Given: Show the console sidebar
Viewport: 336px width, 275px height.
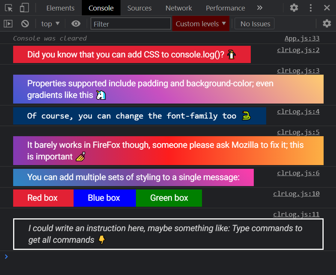Looking at the screenshot, I should click(x=8, y=23).
